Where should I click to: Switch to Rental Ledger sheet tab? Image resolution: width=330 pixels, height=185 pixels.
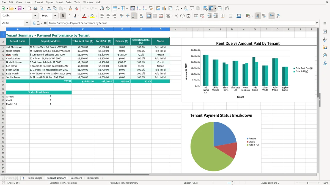coord(35,178)
